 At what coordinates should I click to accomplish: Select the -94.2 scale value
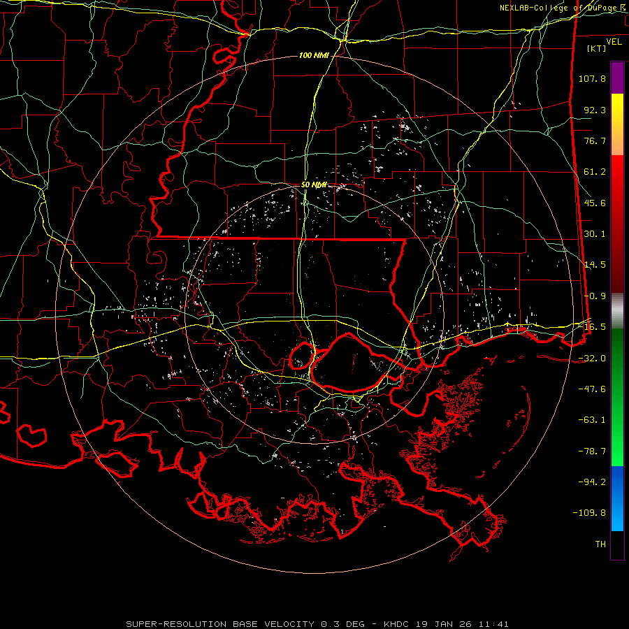(x=592, y=482)
